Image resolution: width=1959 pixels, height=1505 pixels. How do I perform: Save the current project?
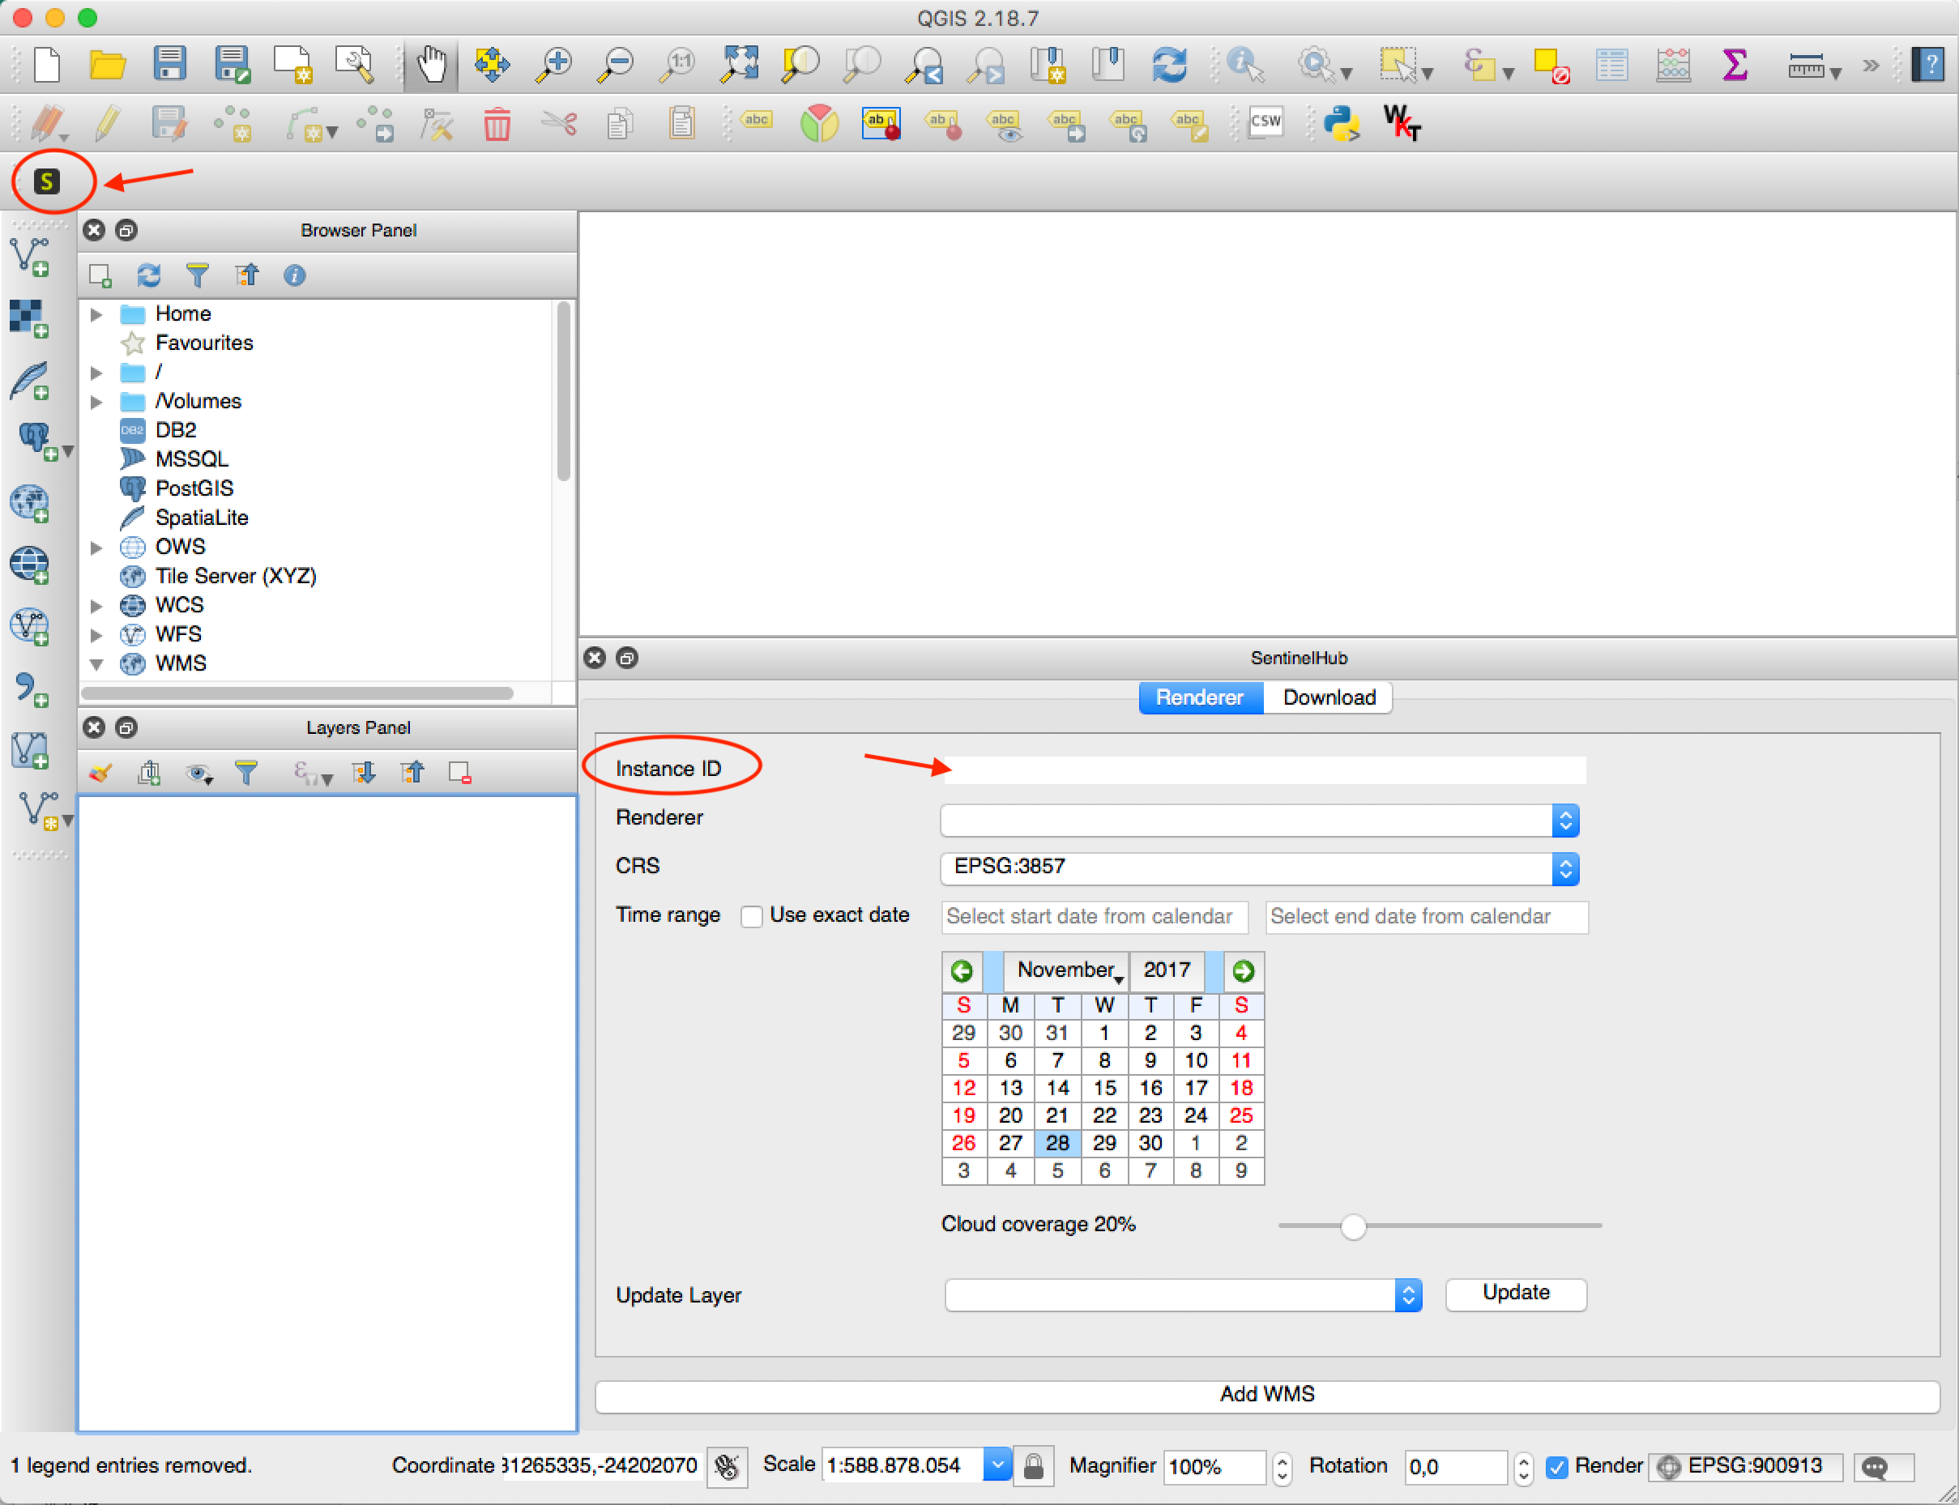[169, 65]
